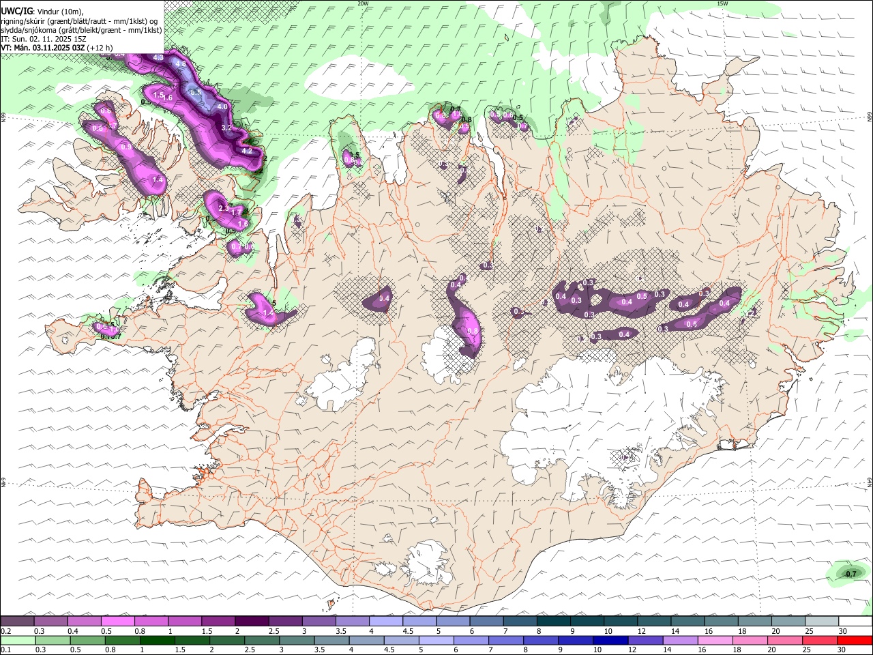Click the 'rigning/skúrir' legend description line
The width and height of the screenshot is (873, 655).
tap(79, 21)
